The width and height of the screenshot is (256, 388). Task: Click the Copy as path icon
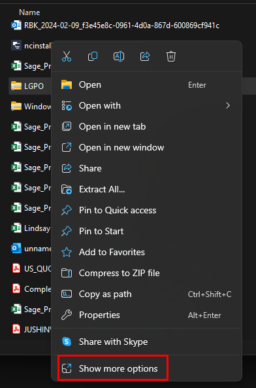[x=67, y=294]
